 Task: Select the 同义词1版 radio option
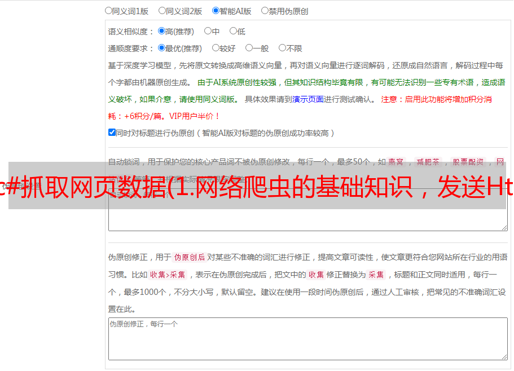(x=108, y=11)
